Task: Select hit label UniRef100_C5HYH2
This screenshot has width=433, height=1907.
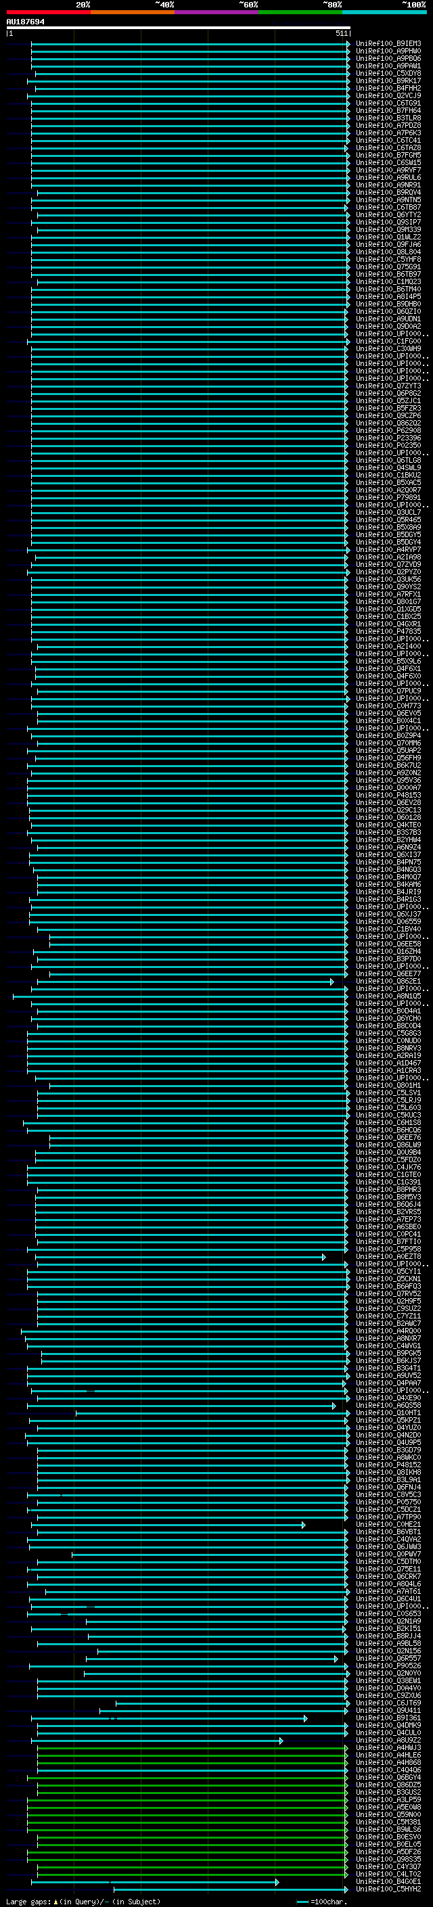Action: click(x=388, y=1889)
